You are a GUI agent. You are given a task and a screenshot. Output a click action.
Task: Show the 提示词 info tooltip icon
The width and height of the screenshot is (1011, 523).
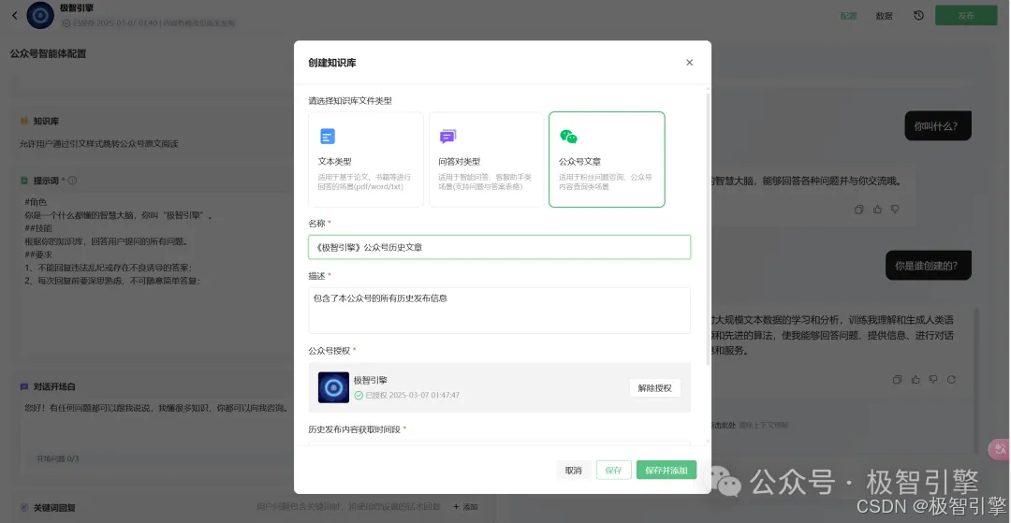(x=72, y=181)
